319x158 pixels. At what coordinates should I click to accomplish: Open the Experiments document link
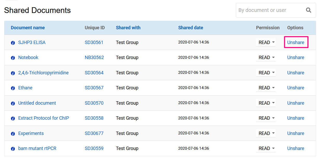tap(31, 133)
